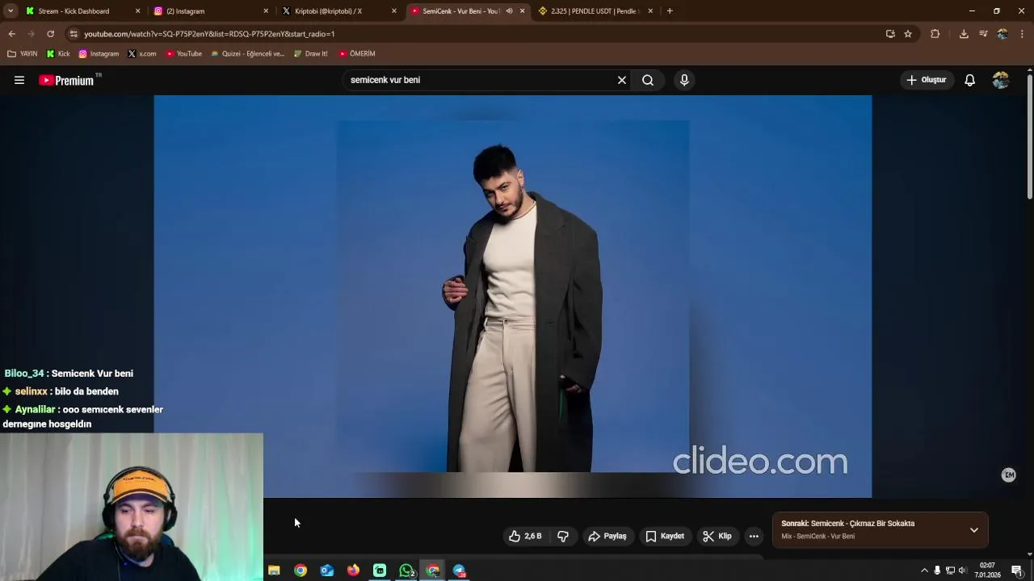Bookmark this page with the star
The image size is (1034, 581).
pos(908,34)
